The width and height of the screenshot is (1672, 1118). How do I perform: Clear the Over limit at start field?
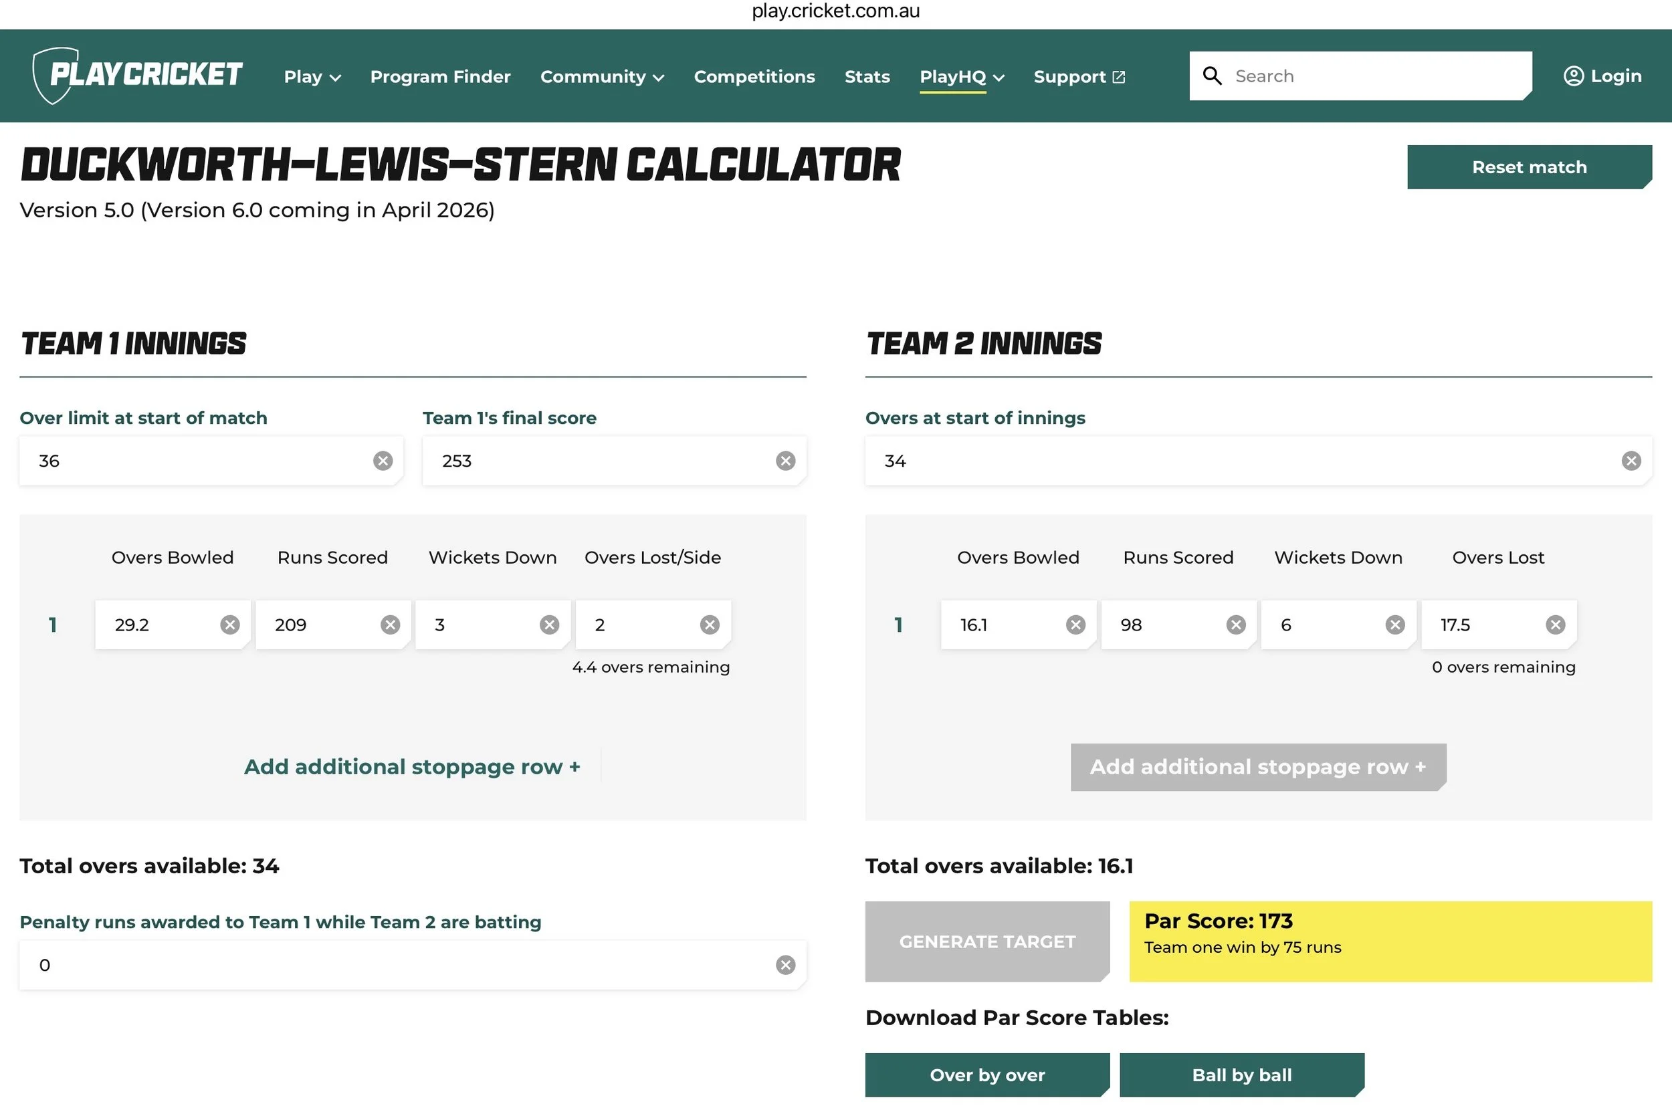[383, 461]
